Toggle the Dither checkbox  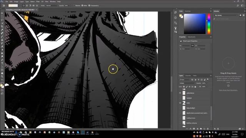click(x=82, y=5)
